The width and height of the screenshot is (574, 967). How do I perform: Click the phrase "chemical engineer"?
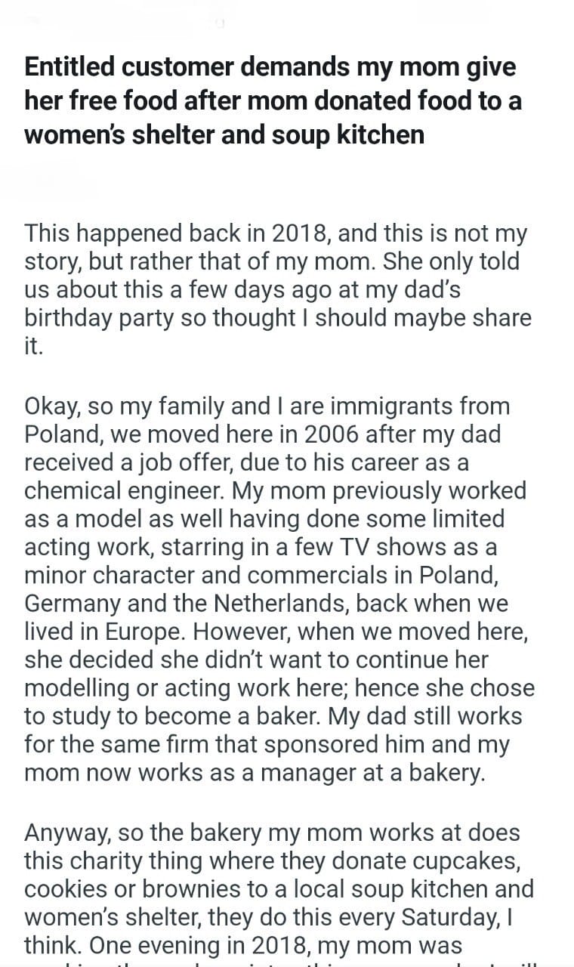tap(123, 491)
